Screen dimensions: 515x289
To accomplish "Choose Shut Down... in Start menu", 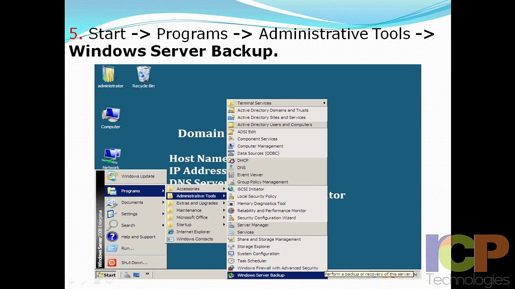I will (x=136, y=263).
